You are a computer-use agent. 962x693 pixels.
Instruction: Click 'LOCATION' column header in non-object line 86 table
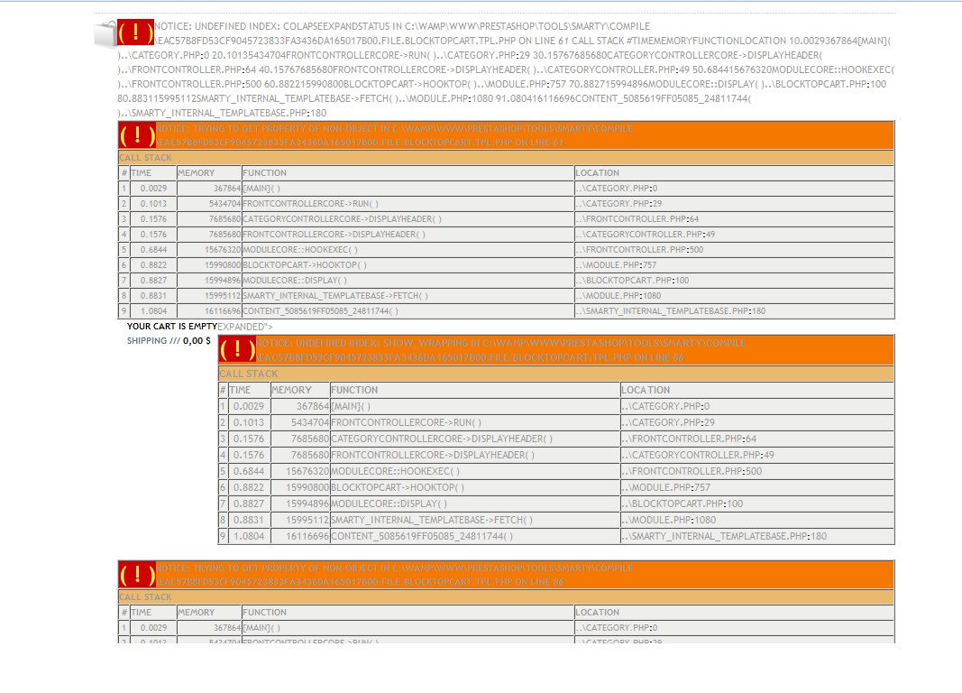click(598, 613)
